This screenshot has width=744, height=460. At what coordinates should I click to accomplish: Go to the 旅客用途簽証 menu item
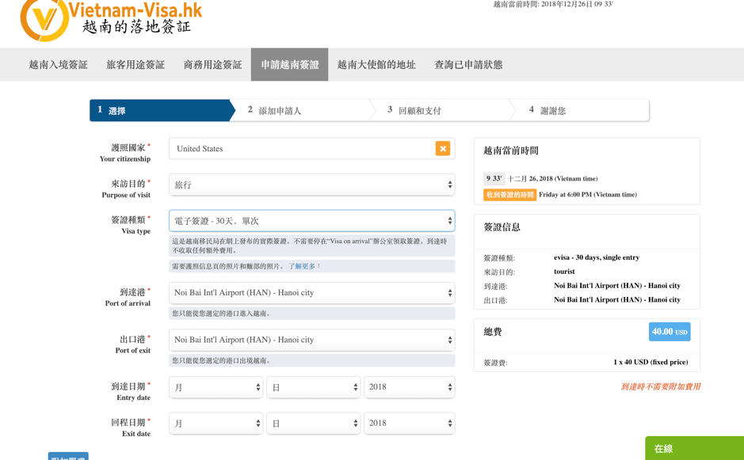[x=135, y=65]
